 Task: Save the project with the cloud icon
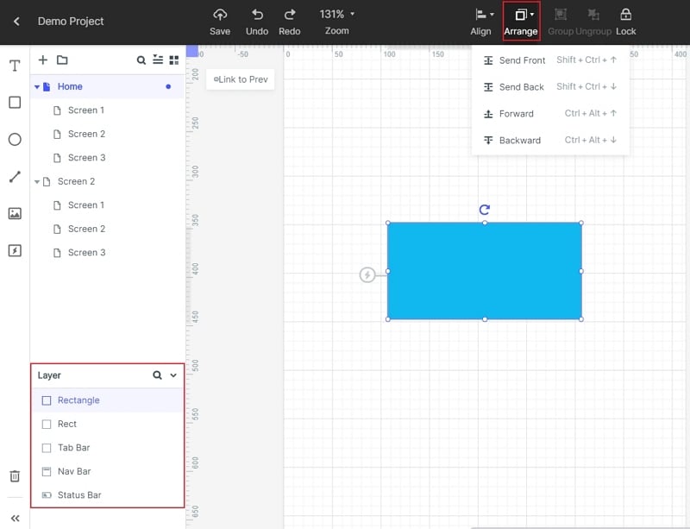[220, 22]
